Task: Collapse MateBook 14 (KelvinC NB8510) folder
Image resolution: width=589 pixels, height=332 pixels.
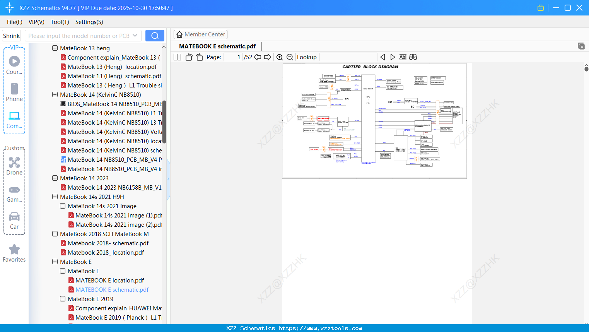Action: pyautogui.click(x=55, y=94)
